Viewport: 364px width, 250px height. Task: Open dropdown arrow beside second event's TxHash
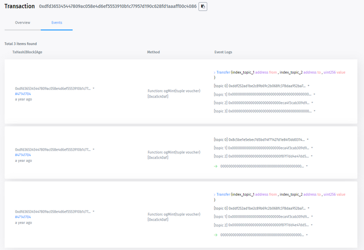click(x=93, y=149)
